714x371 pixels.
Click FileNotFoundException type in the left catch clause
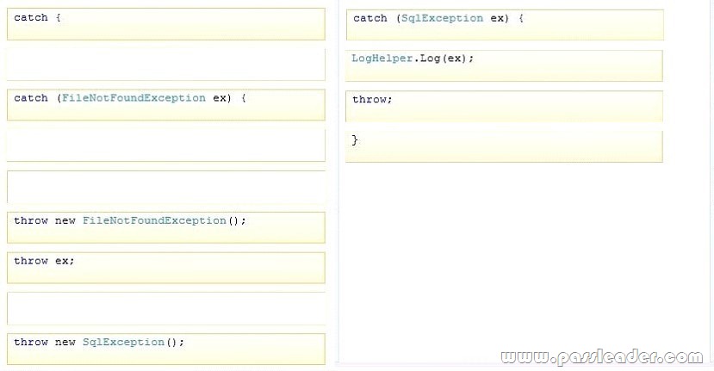(133, 98)
